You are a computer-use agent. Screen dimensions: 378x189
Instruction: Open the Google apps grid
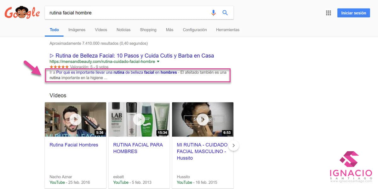click(x=329, y=13)
